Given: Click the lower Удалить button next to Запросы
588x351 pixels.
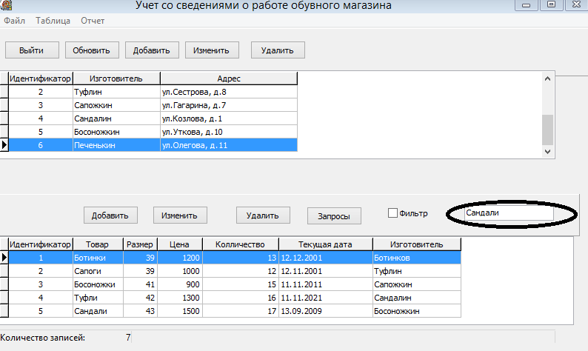Looking at the screenshot, I should pyautogui.click(x=263, y=215).
